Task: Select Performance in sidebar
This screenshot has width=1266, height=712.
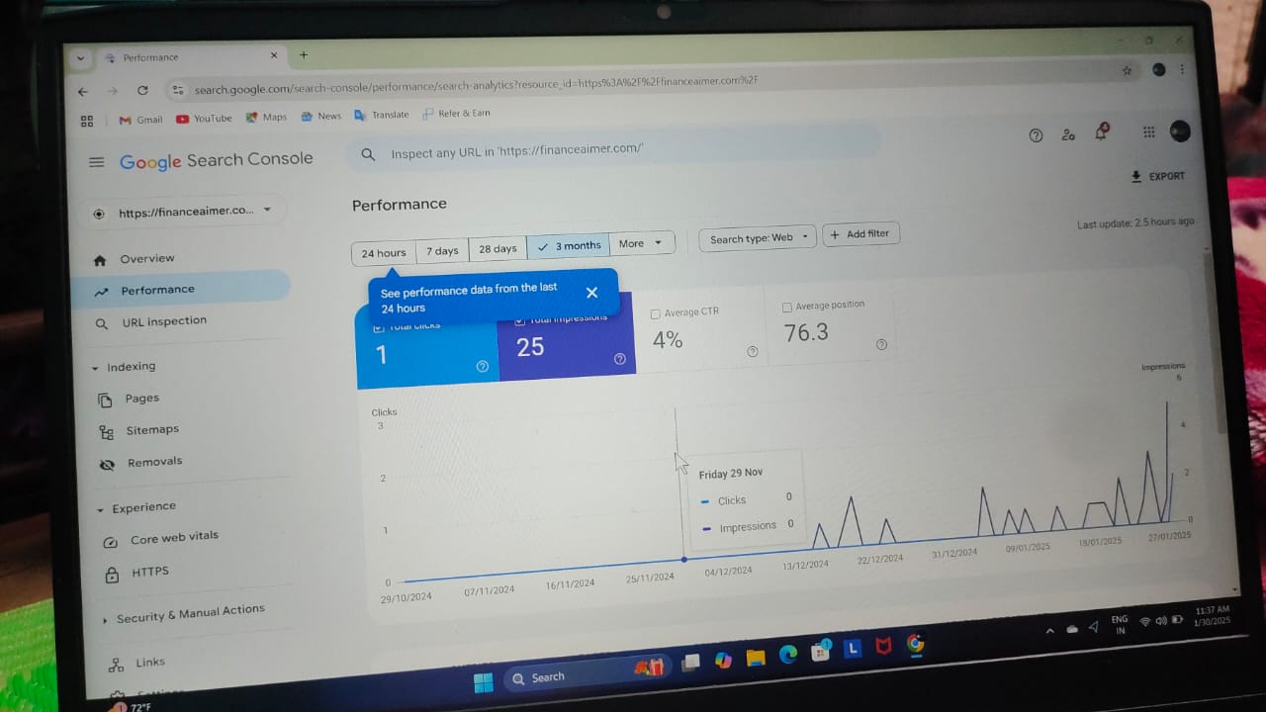Action: (x=180, y=290)
